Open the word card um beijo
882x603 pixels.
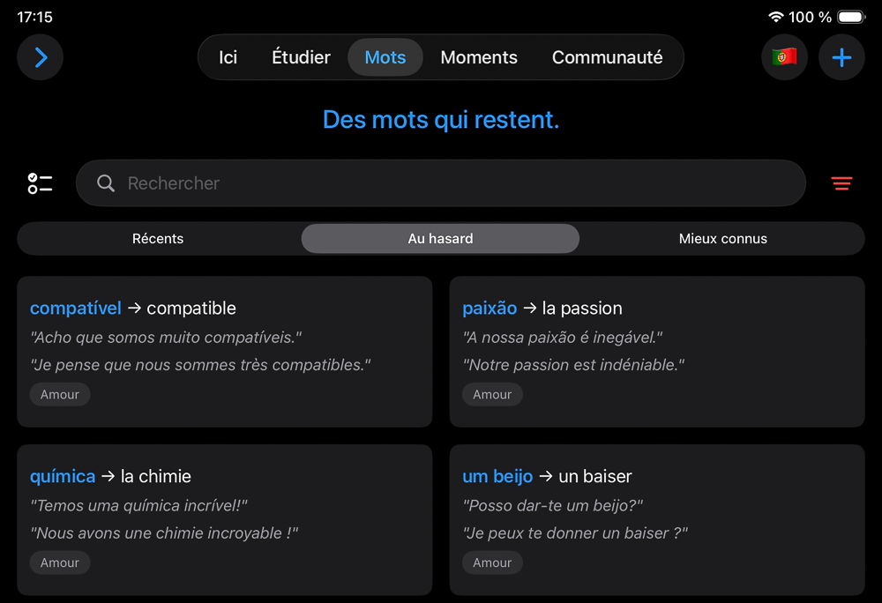point(497,476)
